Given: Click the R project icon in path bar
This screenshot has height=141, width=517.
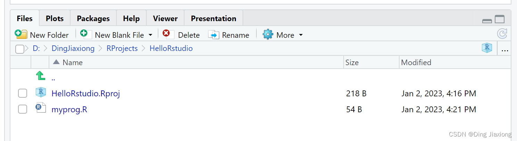Looking at the screenshot, I should 487,49.
